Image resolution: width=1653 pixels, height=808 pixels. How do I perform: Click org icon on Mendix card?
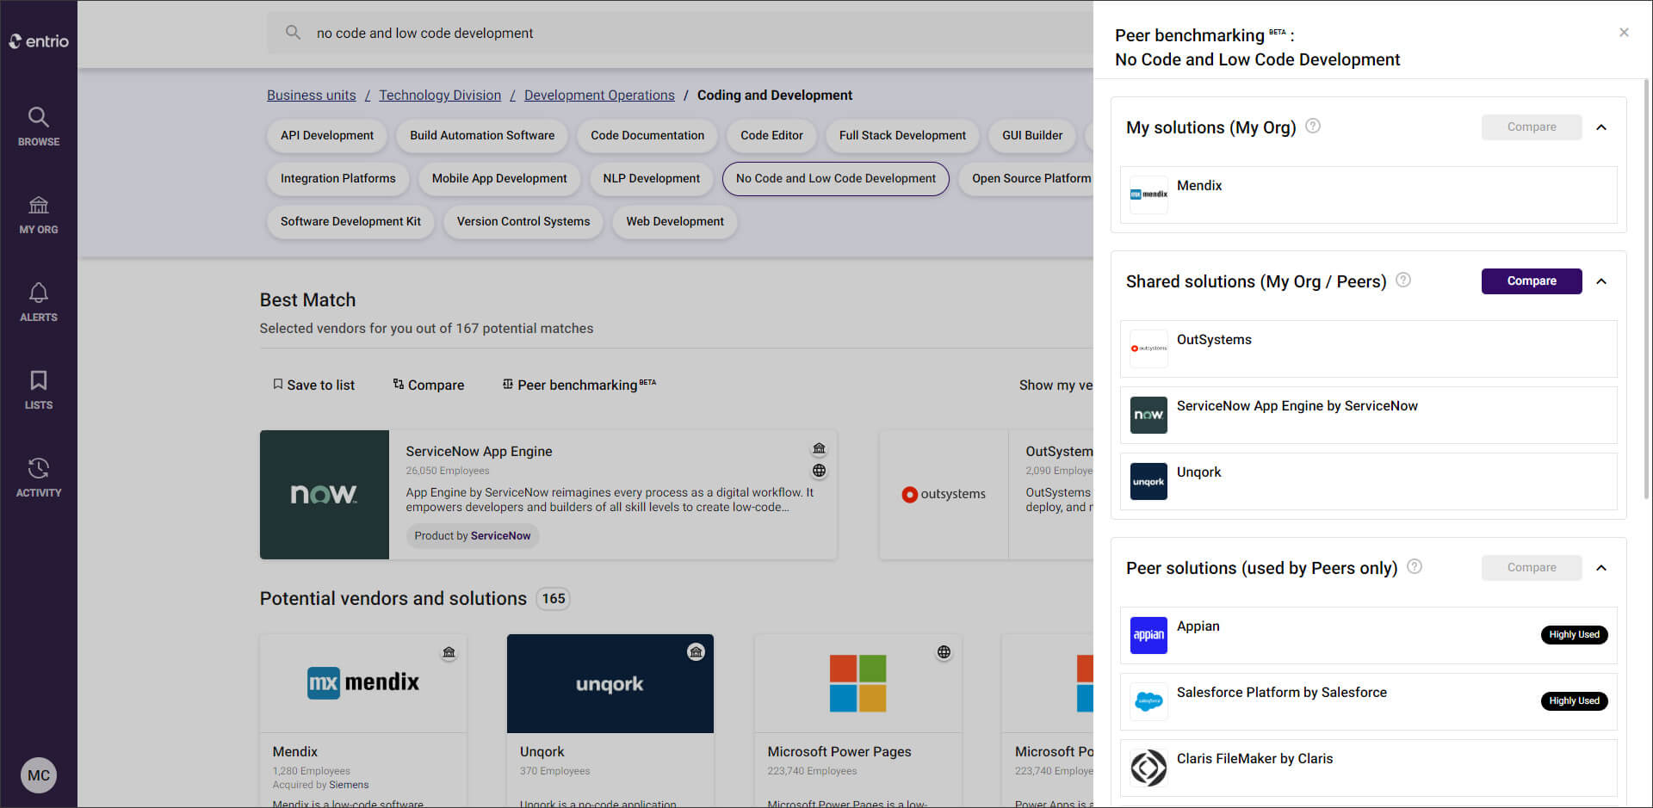click(449, 652)
